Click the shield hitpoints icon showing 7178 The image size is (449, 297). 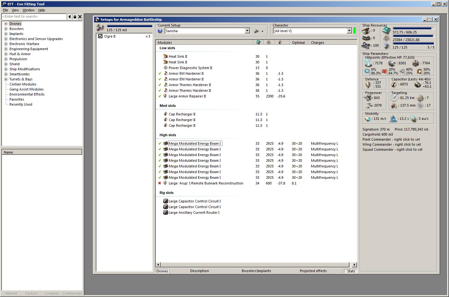(368, 63)
